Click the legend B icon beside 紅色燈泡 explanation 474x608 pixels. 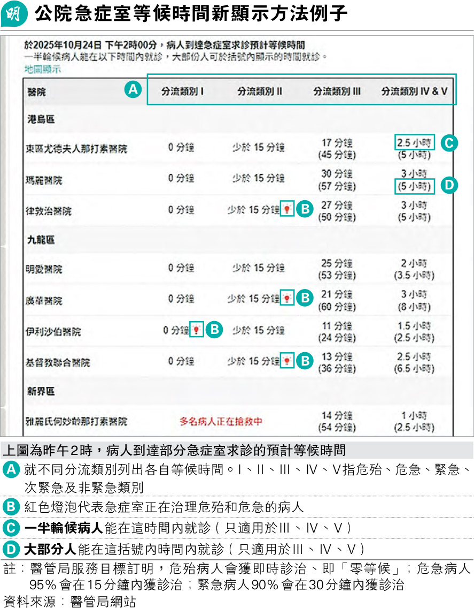pyautogui.click(x=11, y=506)
